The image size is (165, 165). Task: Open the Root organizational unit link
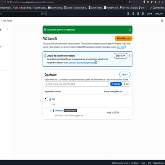click(x=53, y=99)
